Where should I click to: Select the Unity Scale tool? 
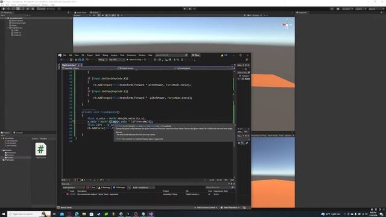coord(18,9)
